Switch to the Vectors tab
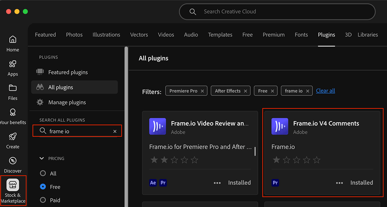387x207 pixels. click(x=139, y=35)
